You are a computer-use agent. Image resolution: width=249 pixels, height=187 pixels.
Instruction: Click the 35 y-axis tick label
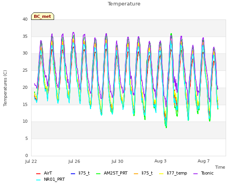point(25,36)
